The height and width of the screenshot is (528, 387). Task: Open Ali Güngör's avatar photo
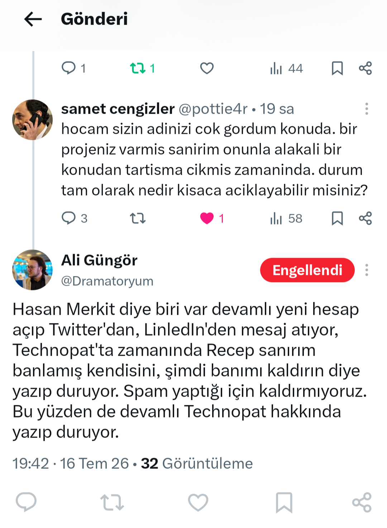tap(32, 270)
